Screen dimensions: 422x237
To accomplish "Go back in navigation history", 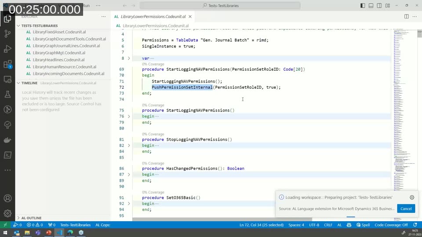I will pos(124,5).
